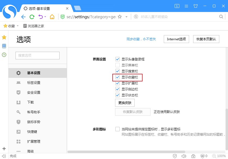Click the 更换皮肤 button
The height and width of the screenshot is (159, 228).
coord(124,103)
